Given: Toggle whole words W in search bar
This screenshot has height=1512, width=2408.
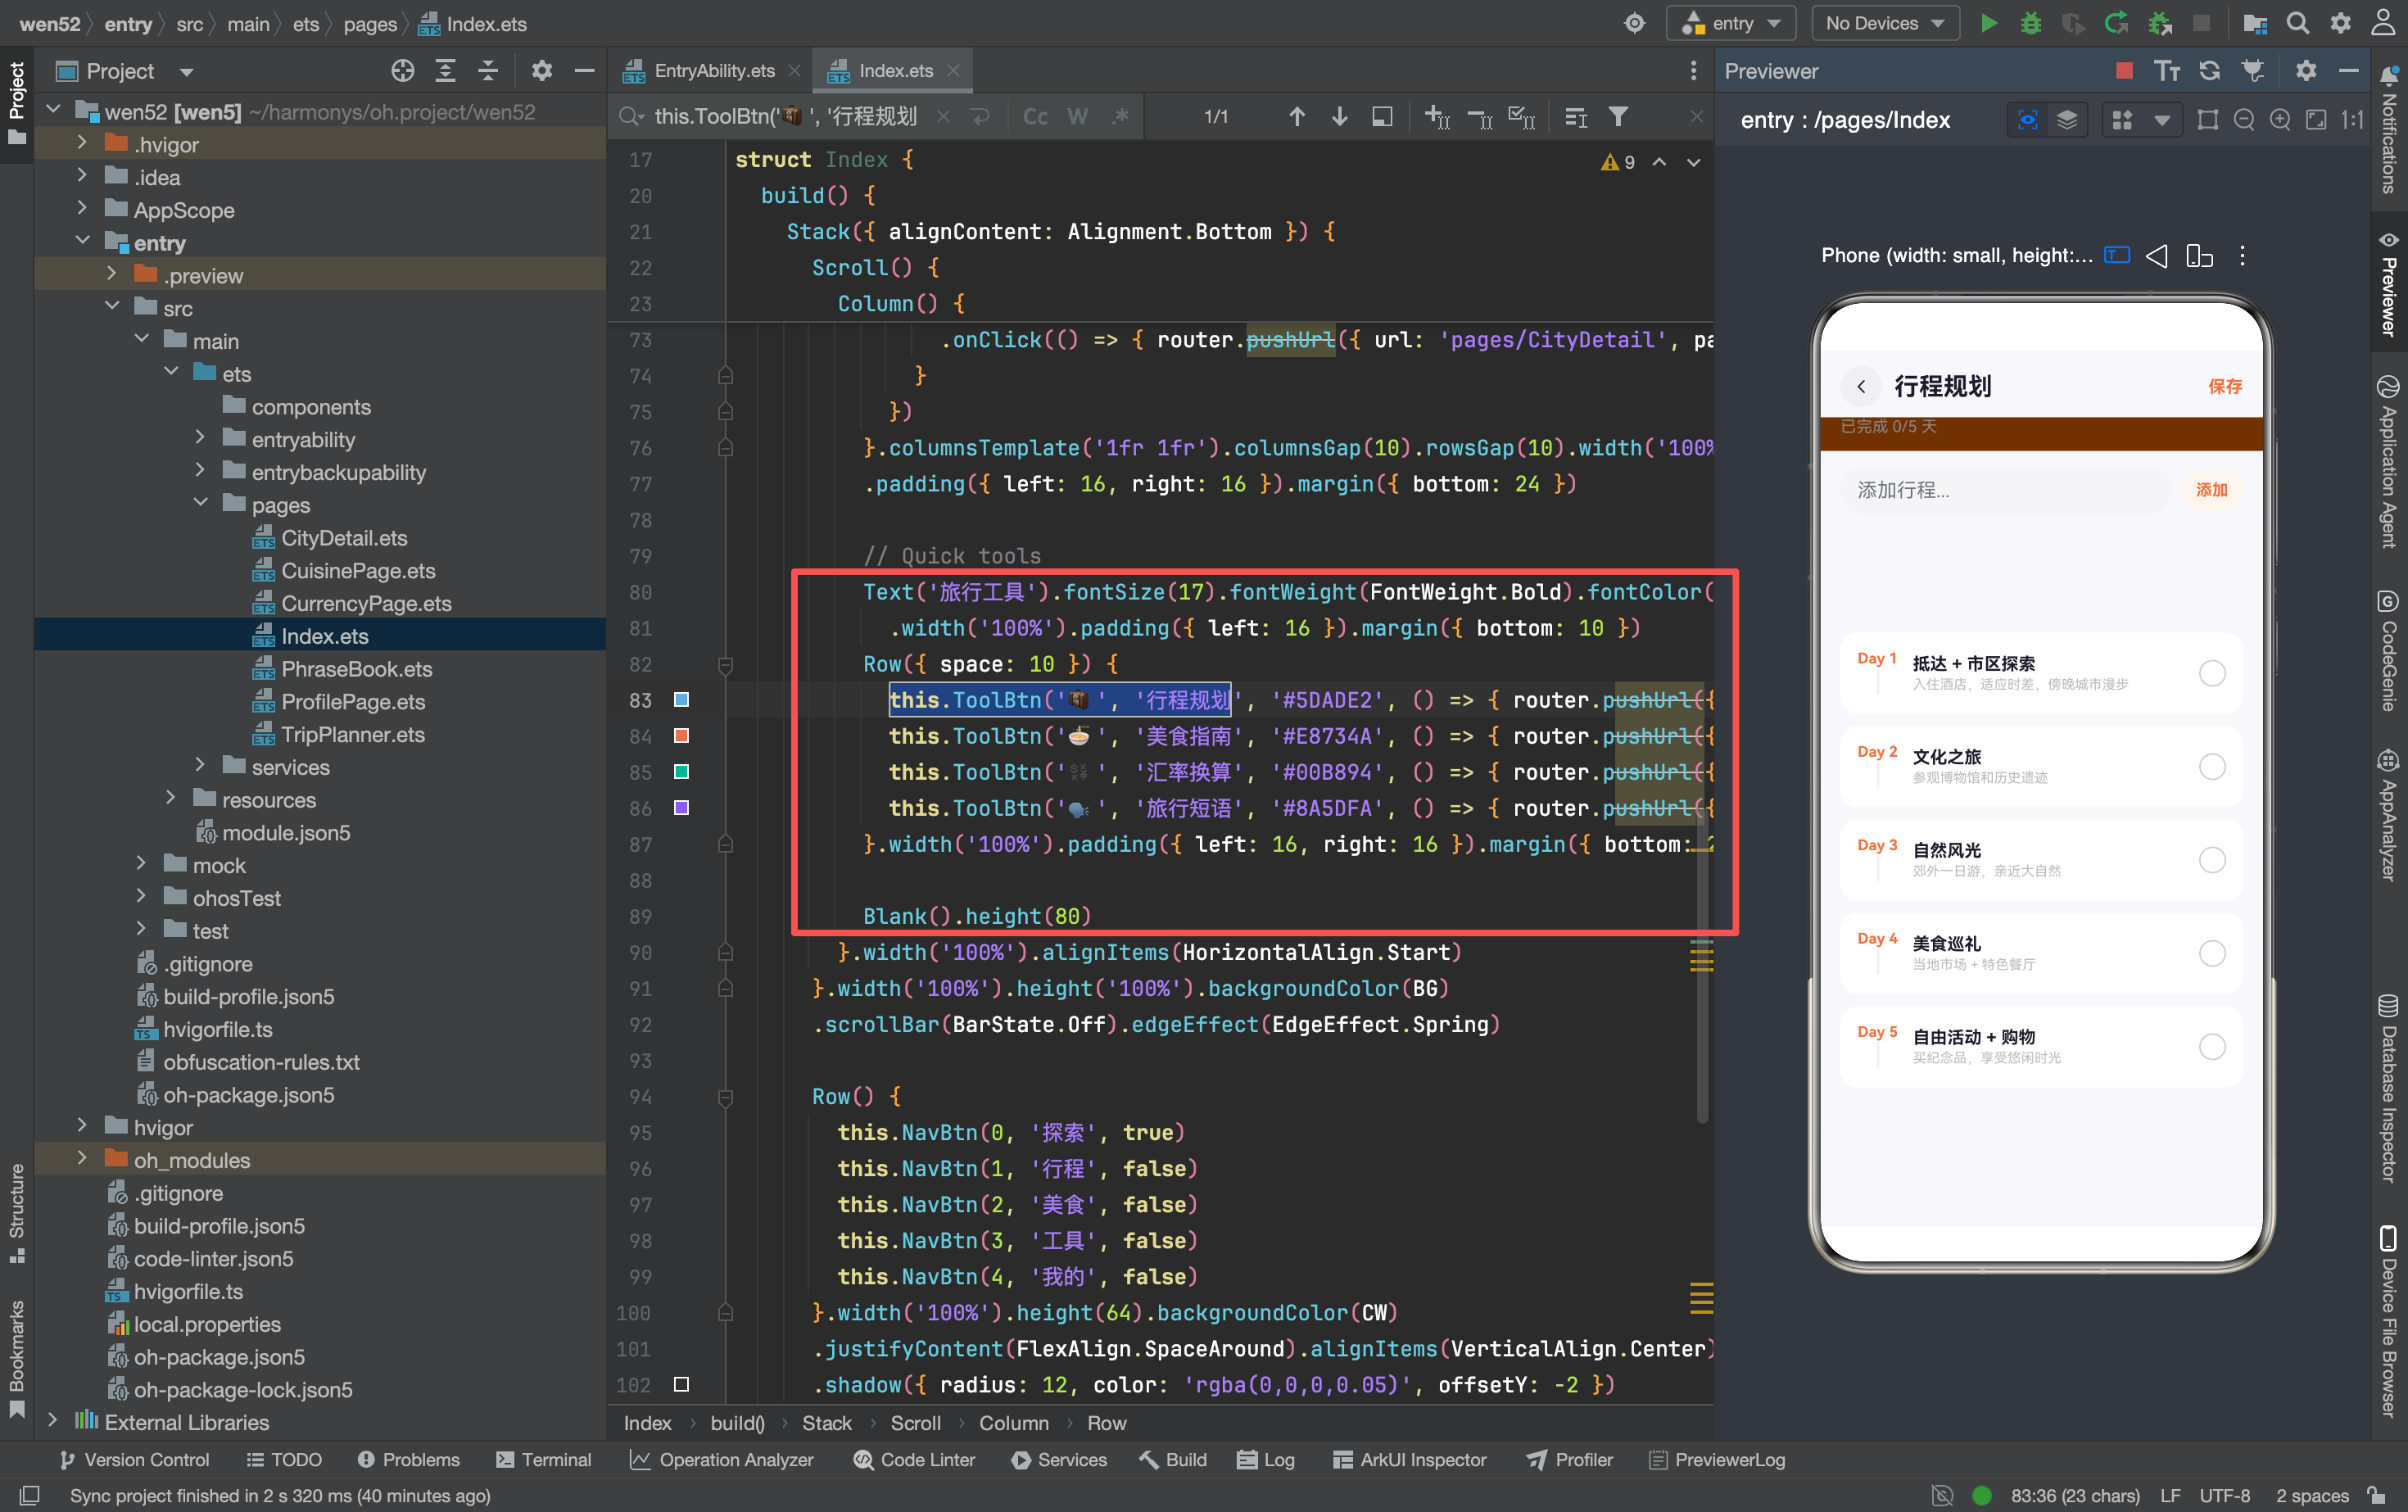Looking at the screenshot, I should [x=1077, y=117].
